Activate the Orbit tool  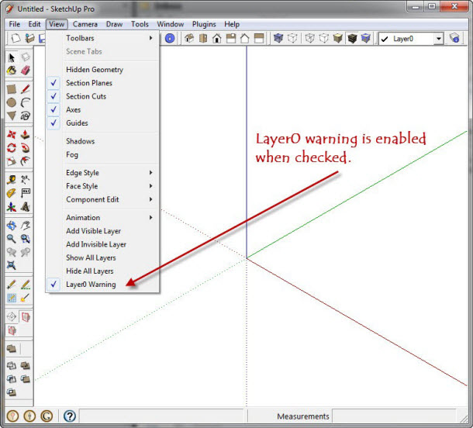(x=12, y=226)
